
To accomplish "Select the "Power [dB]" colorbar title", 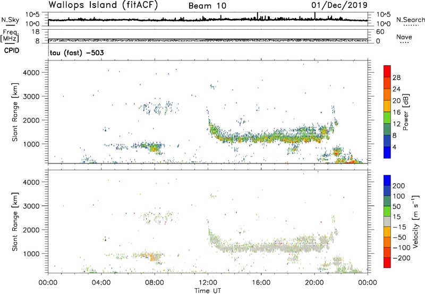I will tap(406, 112).
